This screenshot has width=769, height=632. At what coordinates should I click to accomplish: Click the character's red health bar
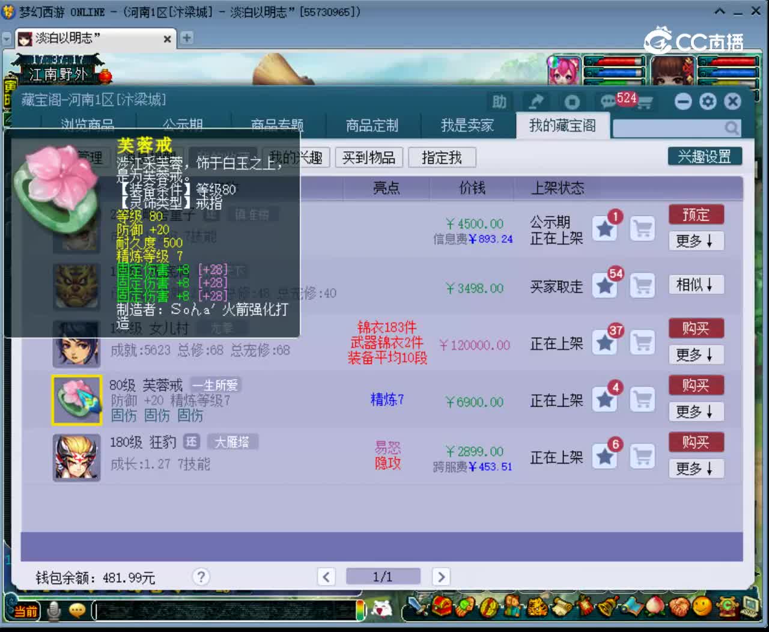pyautogui.click(x=728, y=61)
